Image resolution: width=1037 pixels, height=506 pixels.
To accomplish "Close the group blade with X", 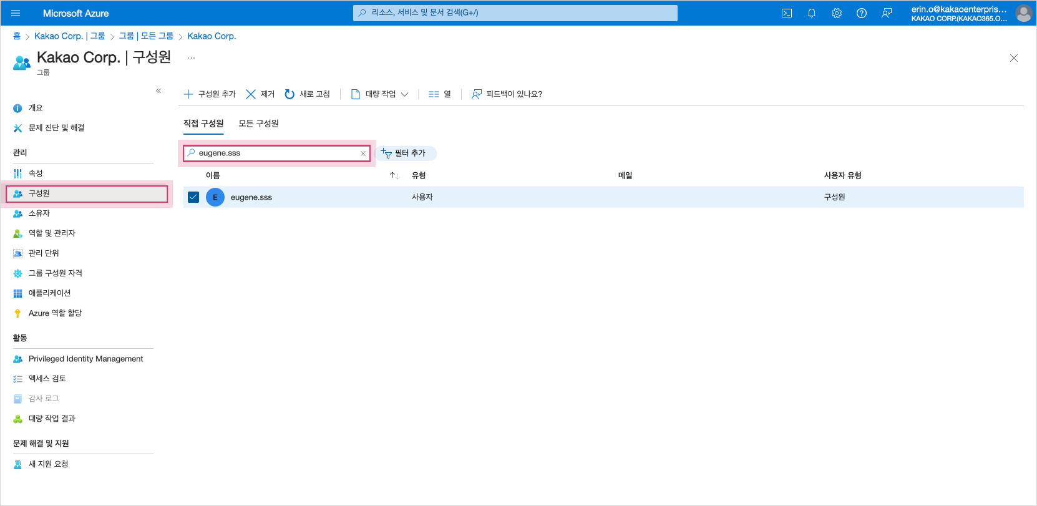I will point(1014,58).
